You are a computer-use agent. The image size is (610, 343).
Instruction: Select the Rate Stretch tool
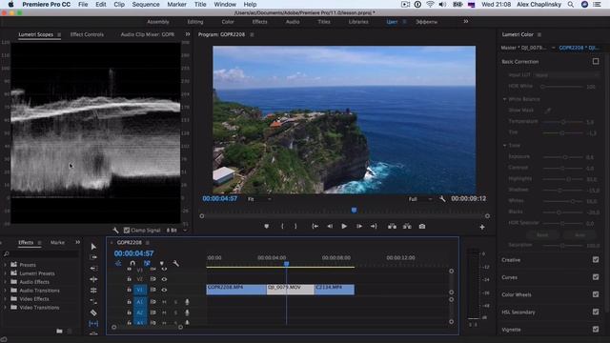coord(93,290)
